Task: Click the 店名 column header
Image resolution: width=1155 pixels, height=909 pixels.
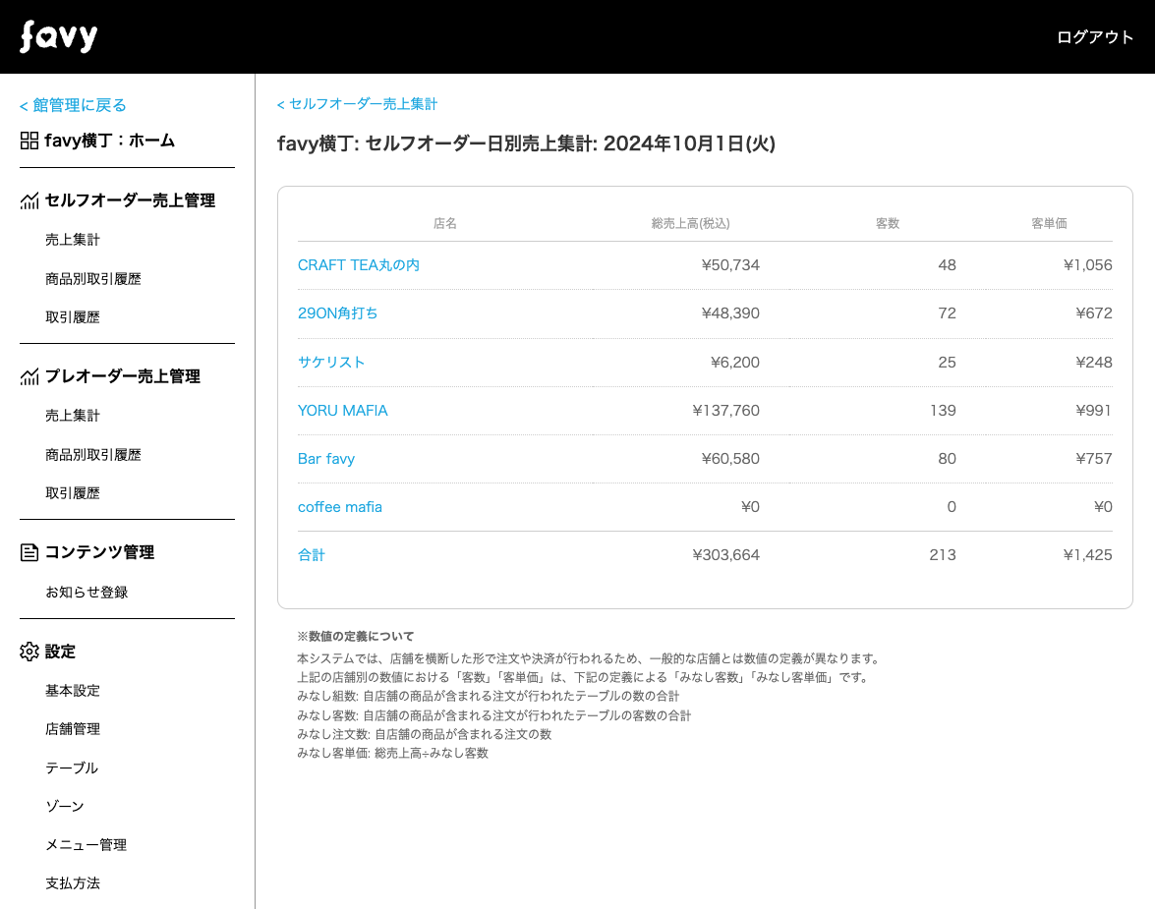Action: 445,223
